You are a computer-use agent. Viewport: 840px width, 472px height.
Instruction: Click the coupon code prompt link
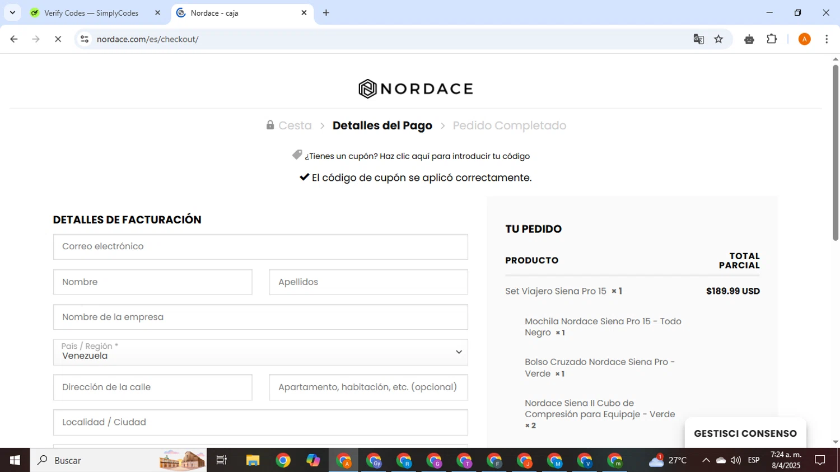pyautogui.click(x=417, y=156)
